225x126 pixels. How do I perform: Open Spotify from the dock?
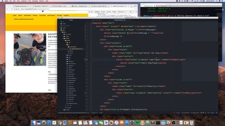[137, 123]
